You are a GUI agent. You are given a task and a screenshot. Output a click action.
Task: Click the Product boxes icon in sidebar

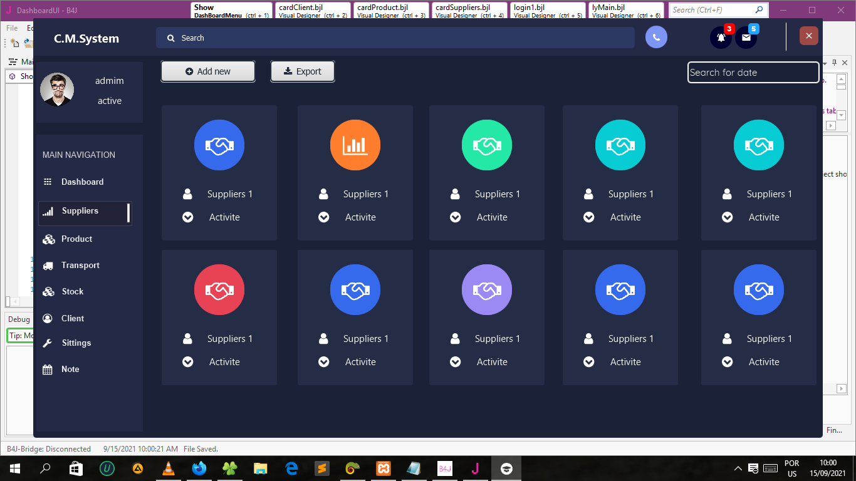pos(48,239)
